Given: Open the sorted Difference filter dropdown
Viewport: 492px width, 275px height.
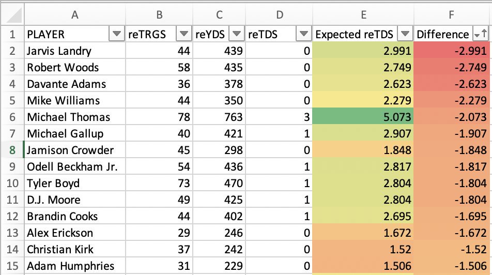Looking at the screenshot, I should [x=480, y=35].
